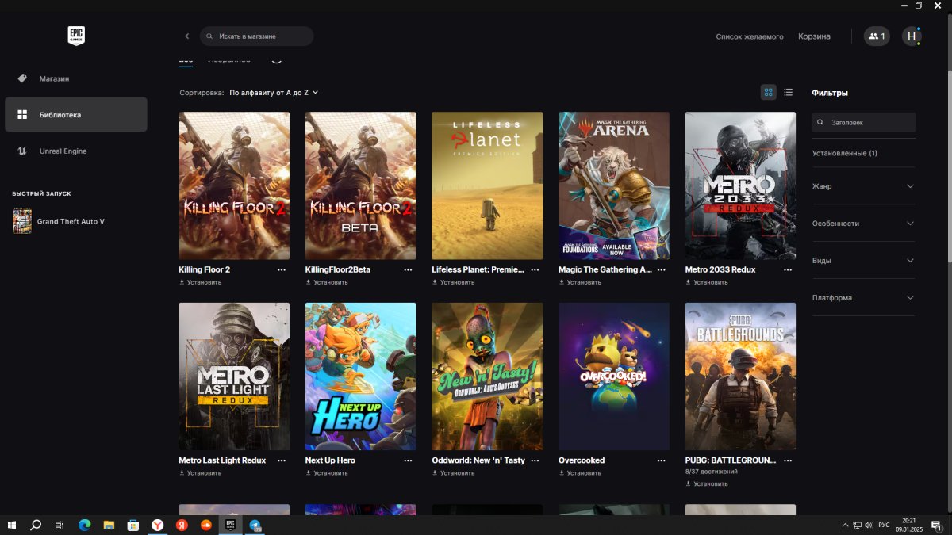The width and height of the screenshot is (952, 535).
Task: Open more options for Killing Floor 2
Action: click(282, 270)
